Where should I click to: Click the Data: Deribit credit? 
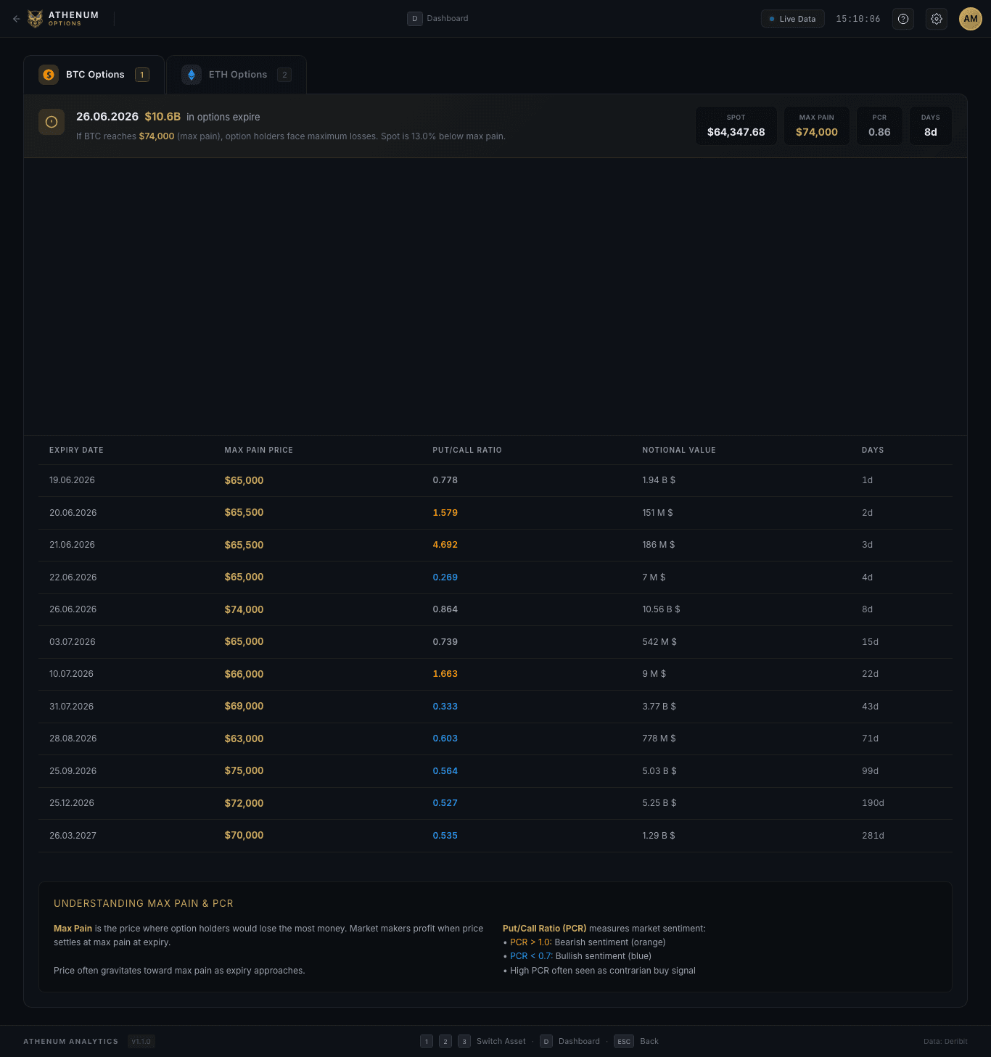(945, 1042)
